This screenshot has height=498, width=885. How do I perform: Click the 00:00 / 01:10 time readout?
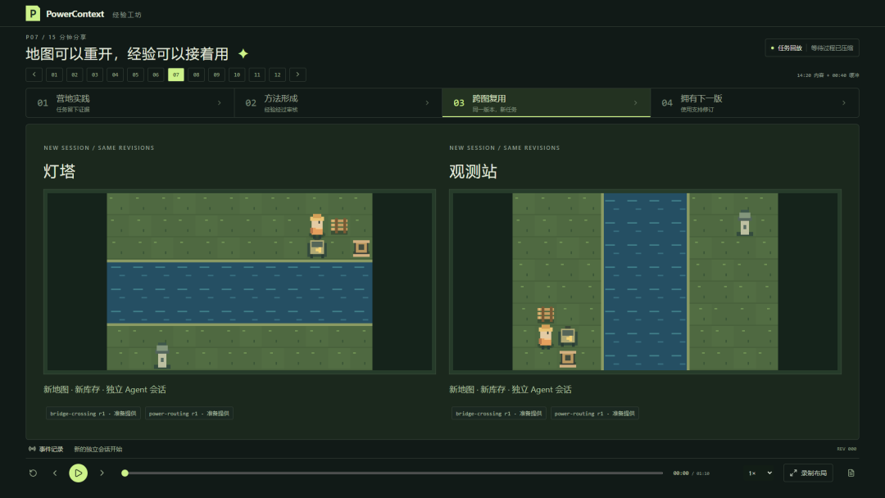click(691, 473)
